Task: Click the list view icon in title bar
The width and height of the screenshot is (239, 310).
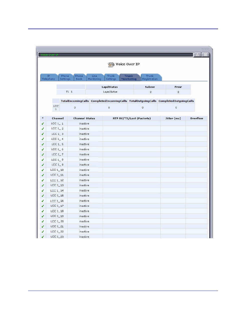Action: tap(205, 55)
